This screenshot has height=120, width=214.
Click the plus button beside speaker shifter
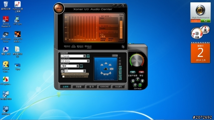[x=120, y=61]
